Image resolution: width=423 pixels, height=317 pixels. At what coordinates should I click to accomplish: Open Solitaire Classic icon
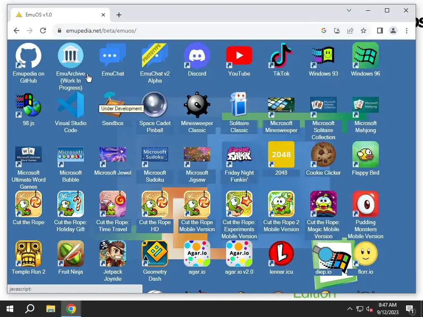tap(239, 105)
